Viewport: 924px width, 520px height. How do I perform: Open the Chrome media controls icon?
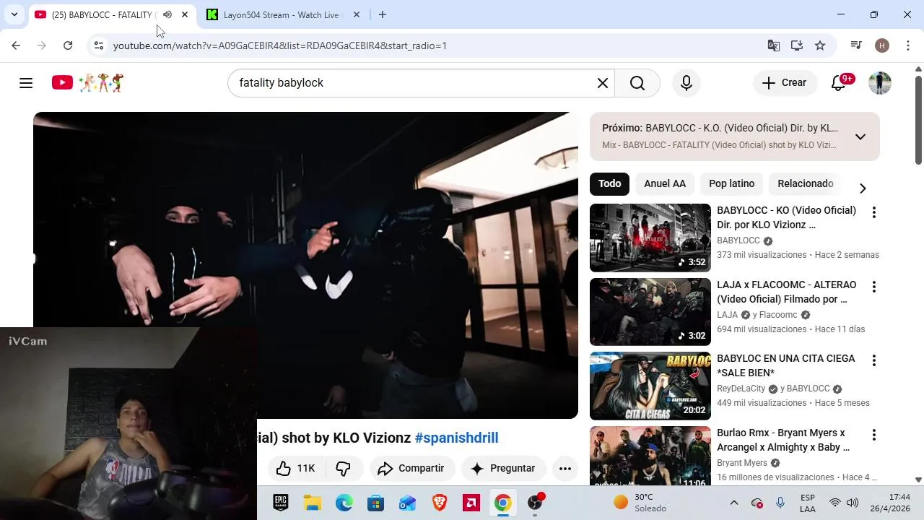pos(856,45)
